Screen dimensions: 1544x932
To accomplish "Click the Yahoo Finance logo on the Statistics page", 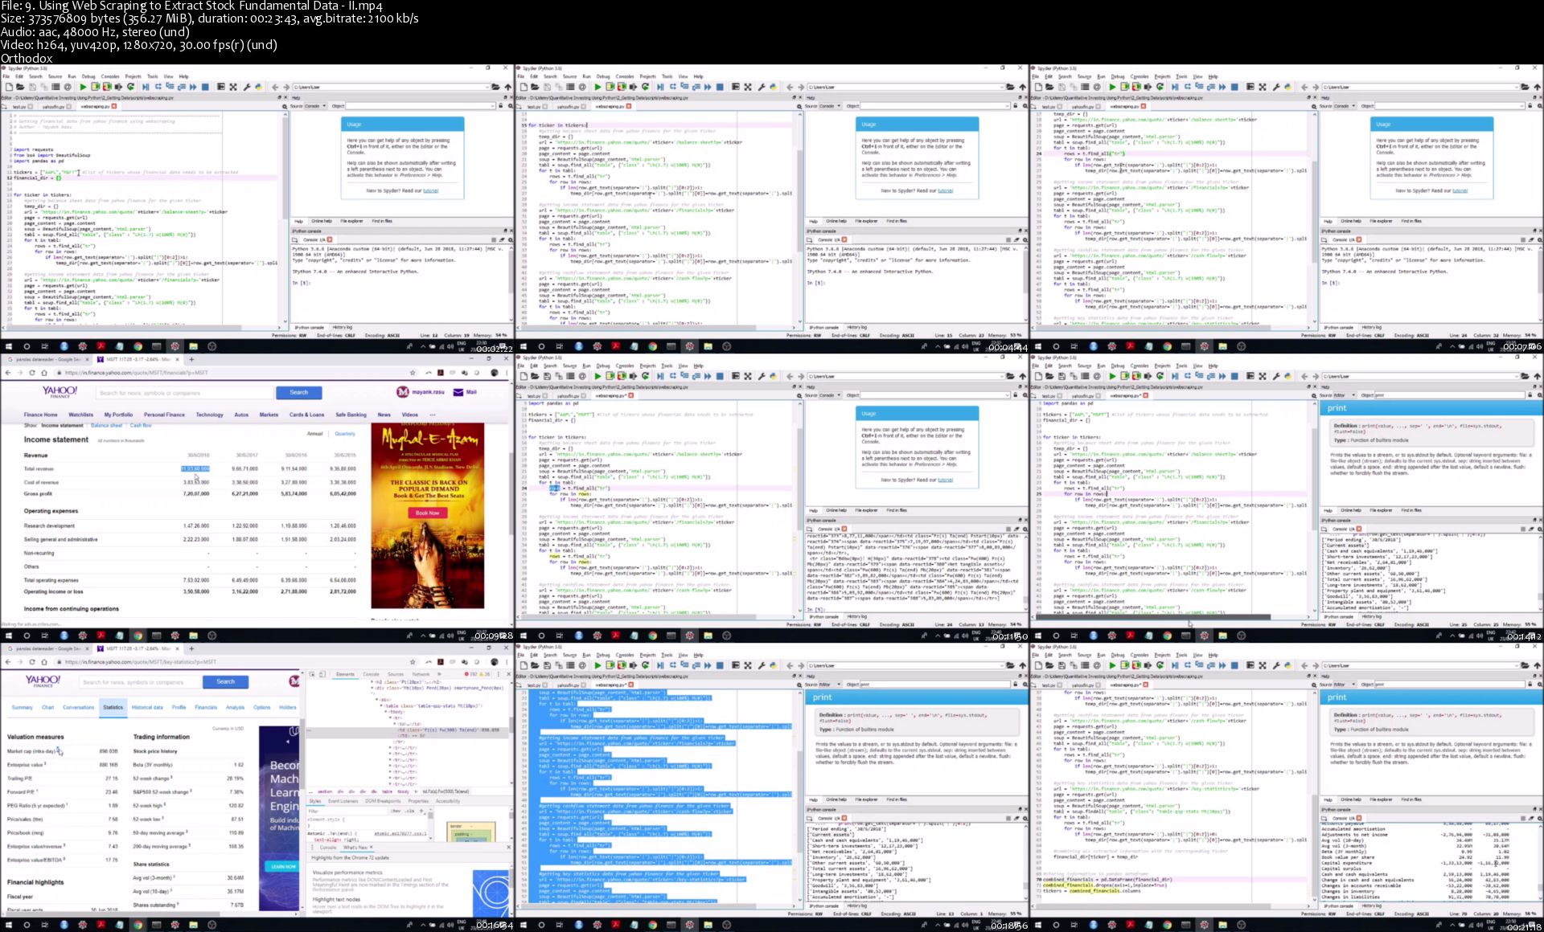I will [43, 681].
